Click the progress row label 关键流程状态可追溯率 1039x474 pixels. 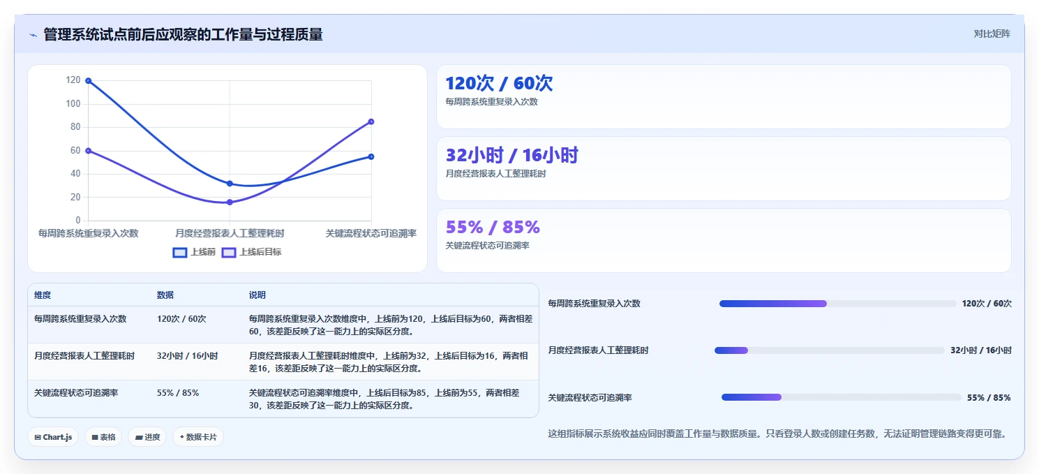click(x=590, y=398)
